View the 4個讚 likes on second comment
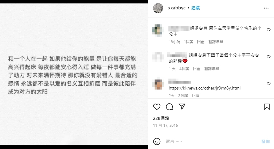274x149 pixels. coord(184,69)
